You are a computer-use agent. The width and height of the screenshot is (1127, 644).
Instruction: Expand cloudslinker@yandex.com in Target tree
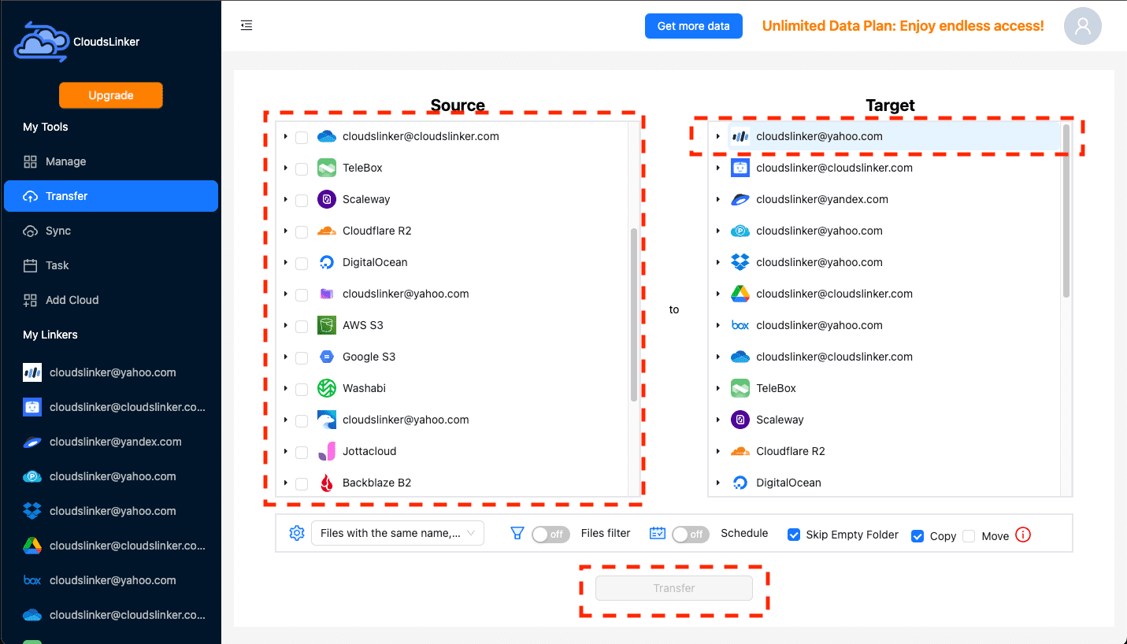click(717, 199)
